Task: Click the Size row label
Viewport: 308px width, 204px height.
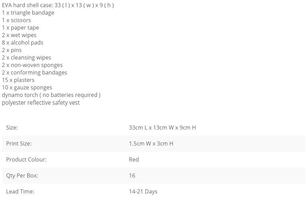Action: pos(12,128)
